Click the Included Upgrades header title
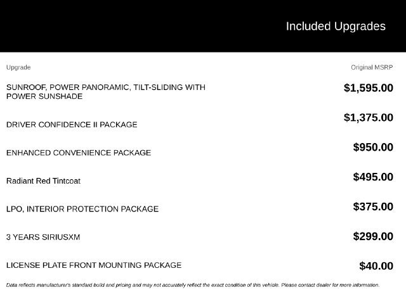 336,27
